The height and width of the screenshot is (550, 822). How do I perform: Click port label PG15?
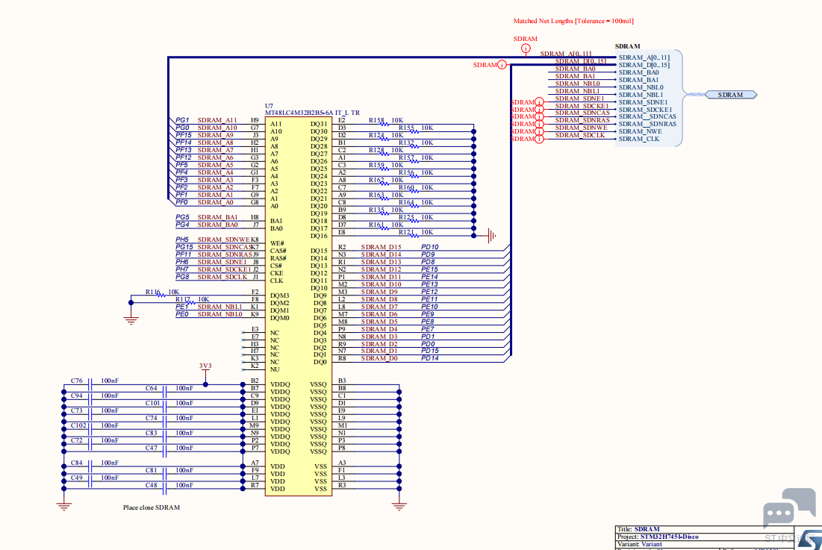(x=184, y=247)
